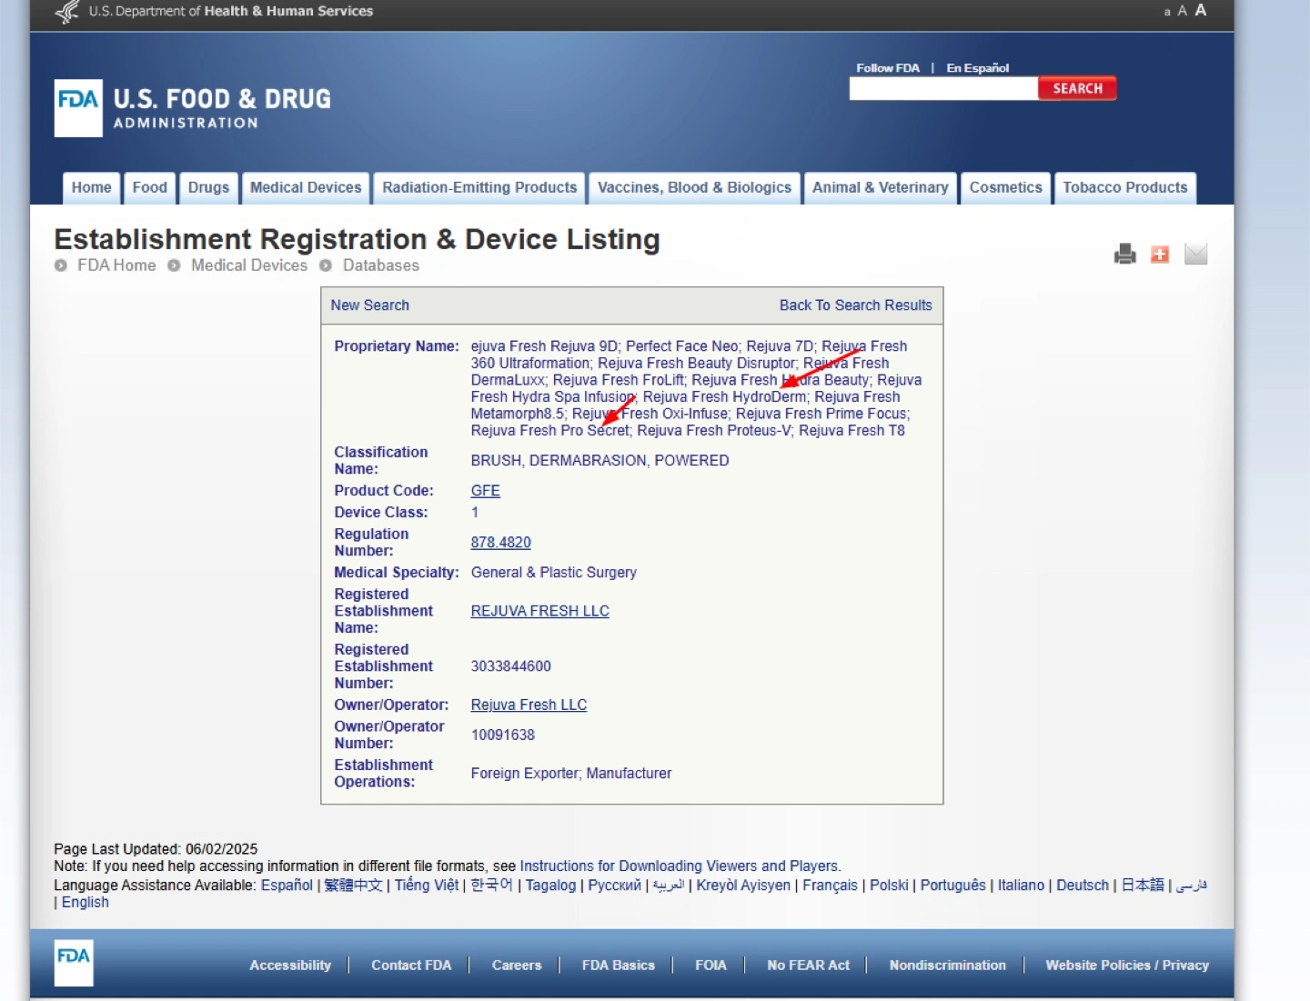
Task: Select medium text size 'A'
Action: coord(1183,11)
